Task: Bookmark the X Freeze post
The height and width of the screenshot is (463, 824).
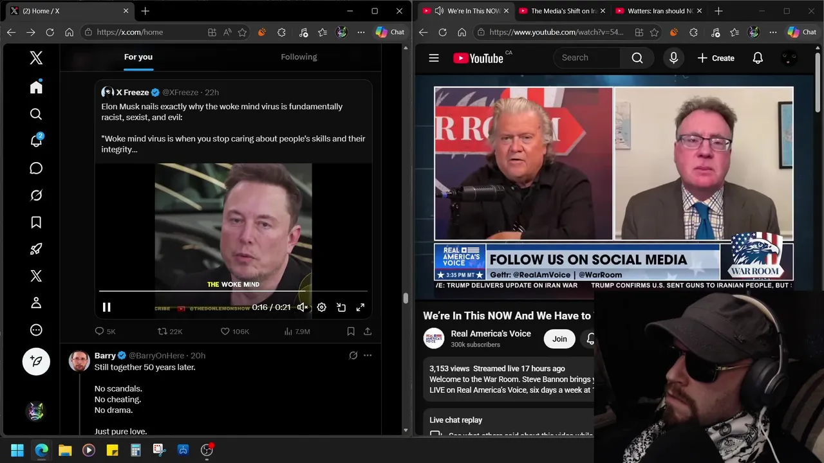Action: coord(351,331)
